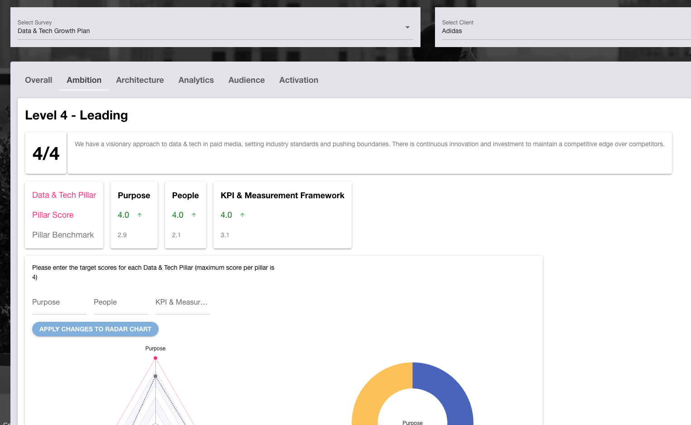Open the Select Survey dropdown arrow
The width and height of the screenshot is (691, 425).
(407, 28)
